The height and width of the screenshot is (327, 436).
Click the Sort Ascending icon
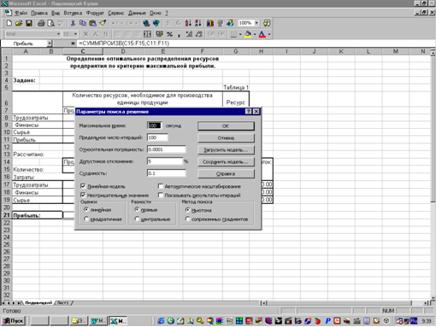pos(188,23)
